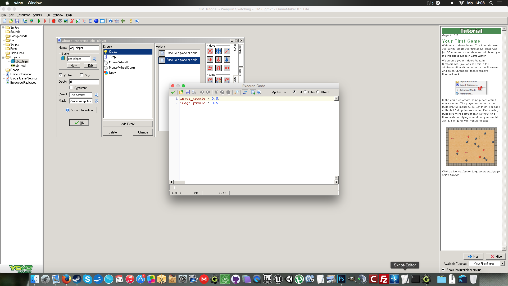
Task: Click the green checkmark in Execute Code
Action: tap(173, 92)
